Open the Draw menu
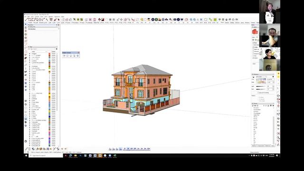The width and height of the screenshot is (304, 171). 42,17
